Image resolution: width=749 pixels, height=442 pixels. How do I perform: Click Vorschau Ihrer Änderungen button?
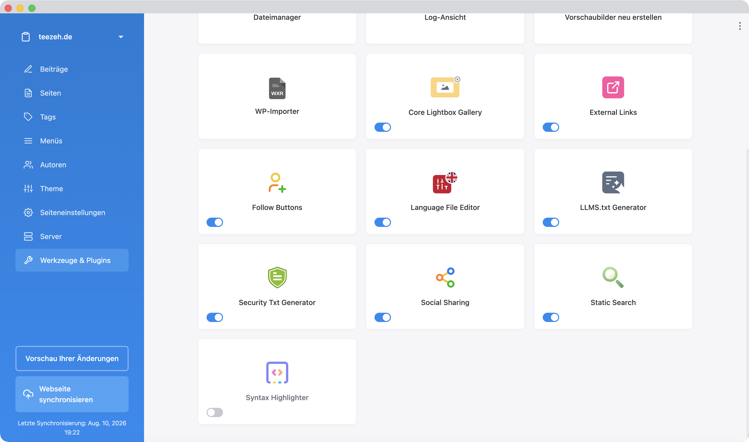point(72,358)
